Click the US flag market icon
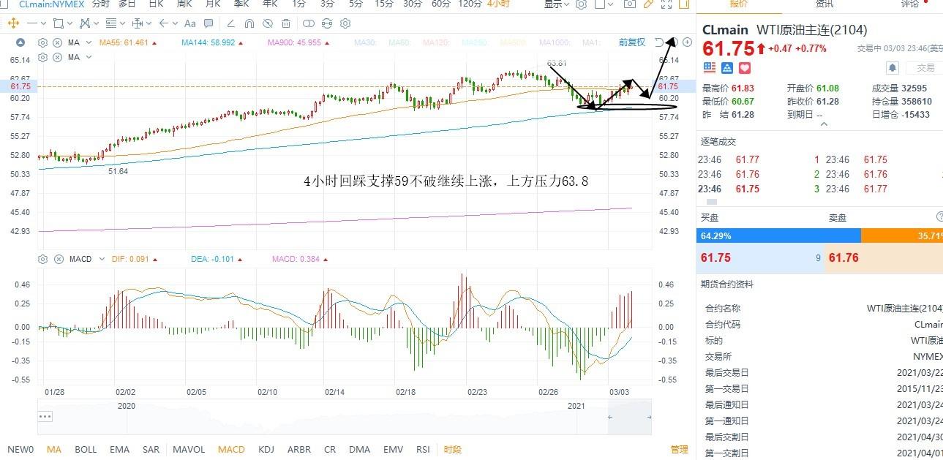This screenshot has height=460, width=943. (709, 68)
